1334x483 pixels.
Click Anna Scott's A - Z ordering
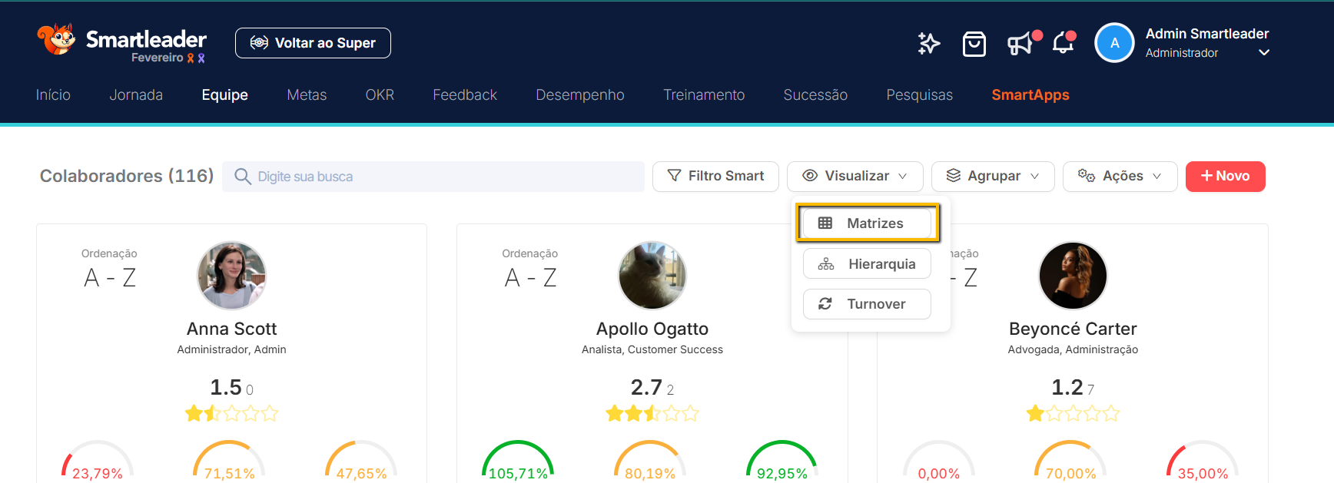pyautogui.click(x=110, y=277)
